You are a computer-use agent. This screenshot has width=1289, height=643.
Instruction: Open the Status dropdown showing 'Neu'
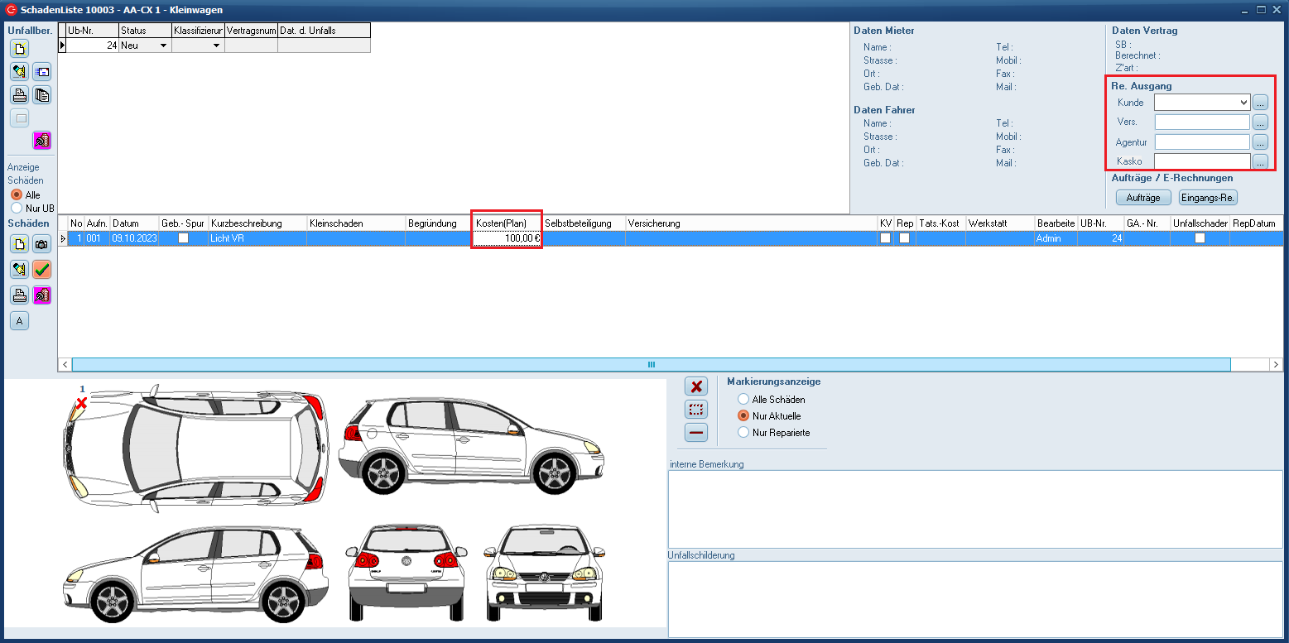coord(163,46)
